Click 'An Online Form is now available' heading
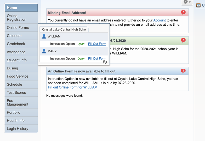The height and width of the screenshot is (141, 205). pyautogui.click(x=82, y=71)
